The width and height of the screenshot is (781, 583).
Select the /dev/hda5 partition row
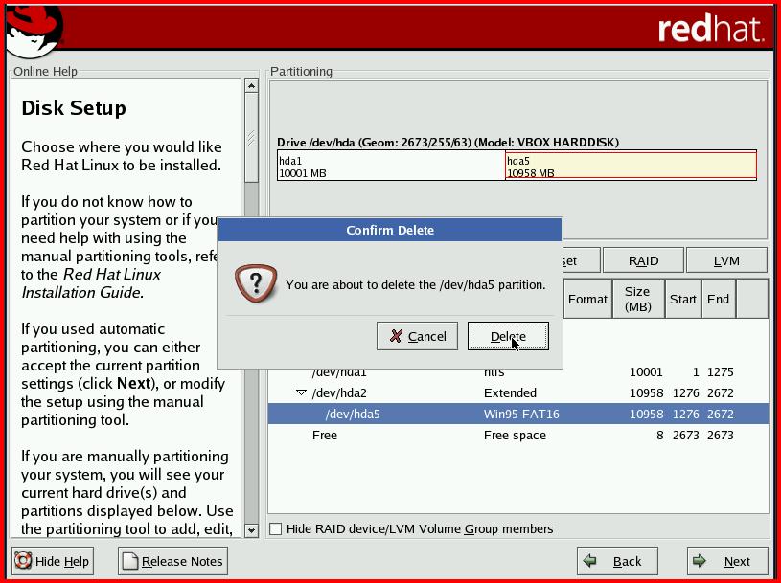[x=518, y=414]
